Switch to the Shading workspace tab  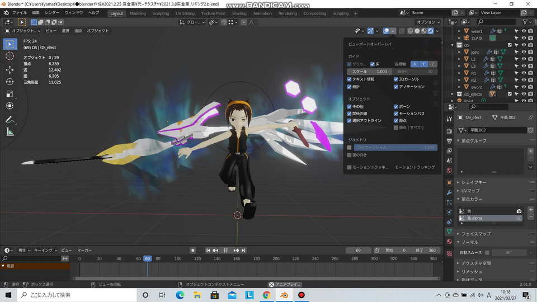(x=239, y=13)
